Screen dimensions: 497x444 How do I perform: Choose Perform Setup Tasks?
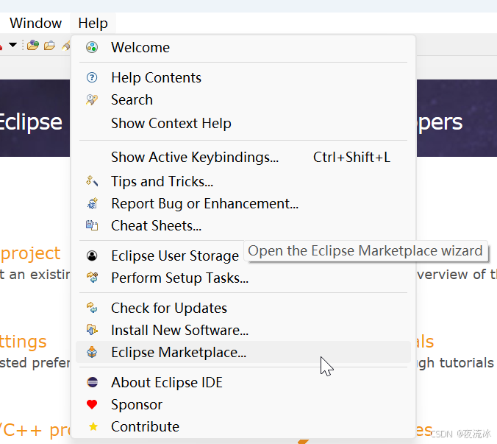[x=243, y=278]
